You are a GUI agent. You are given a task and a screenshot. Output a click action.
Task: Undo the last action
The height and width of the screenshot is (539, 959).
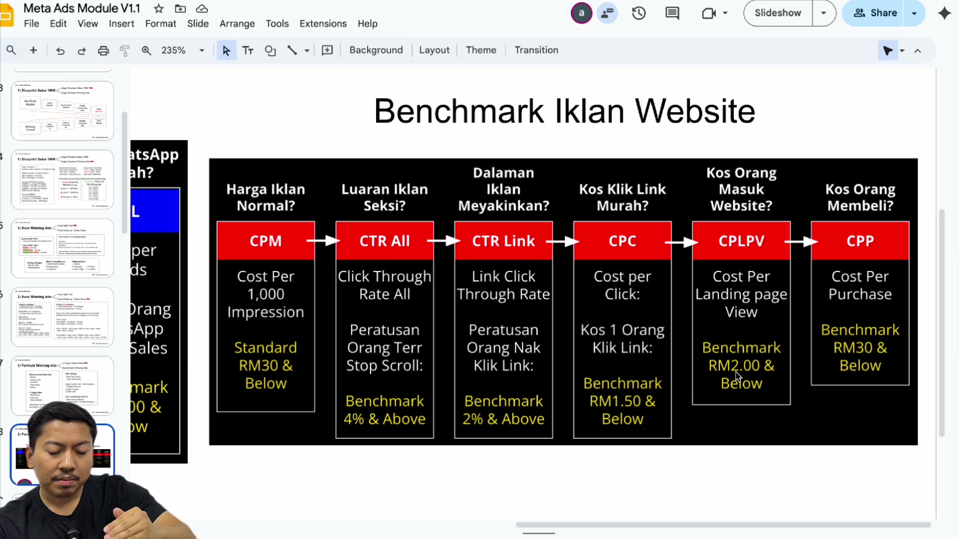tap(60, 50)
